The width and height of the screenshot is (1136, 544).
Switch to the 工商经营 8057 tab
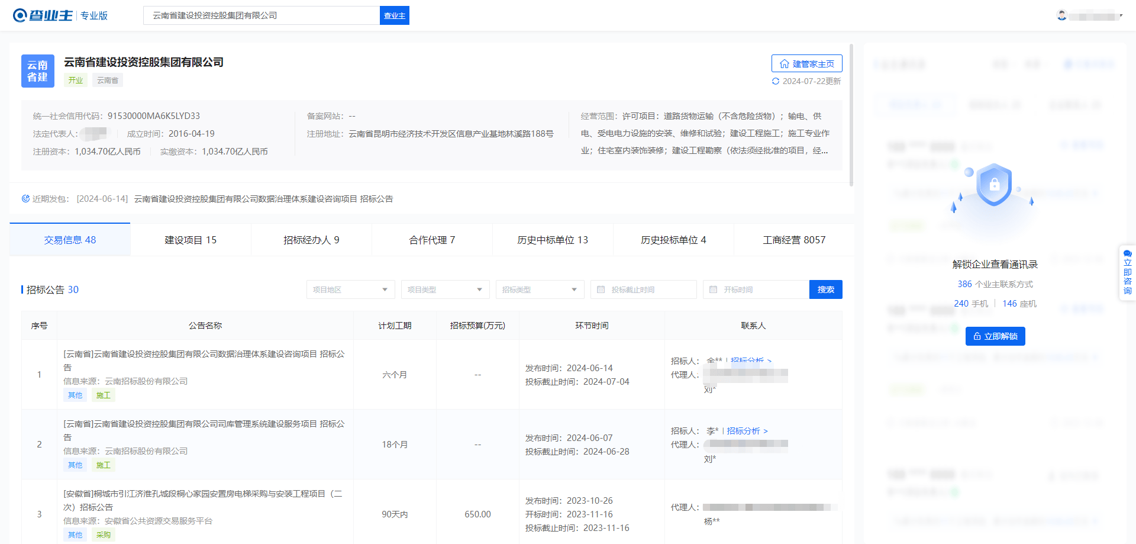(x=794, y=240)
